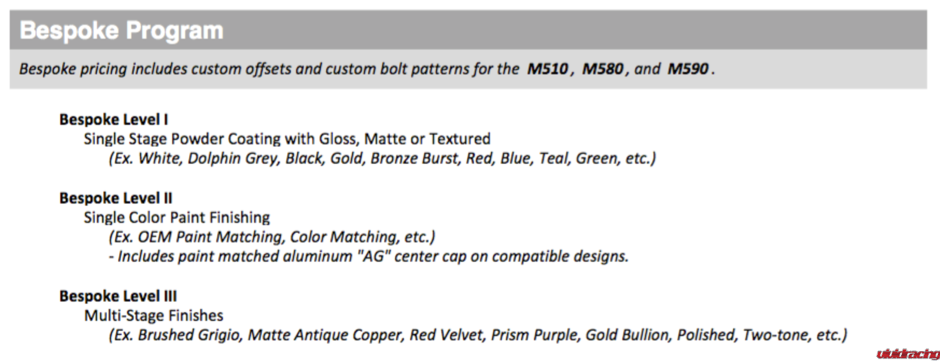Click the vividracing watermark logo
Viewport: 940px width, 364px height.
[x=908, y=354]
